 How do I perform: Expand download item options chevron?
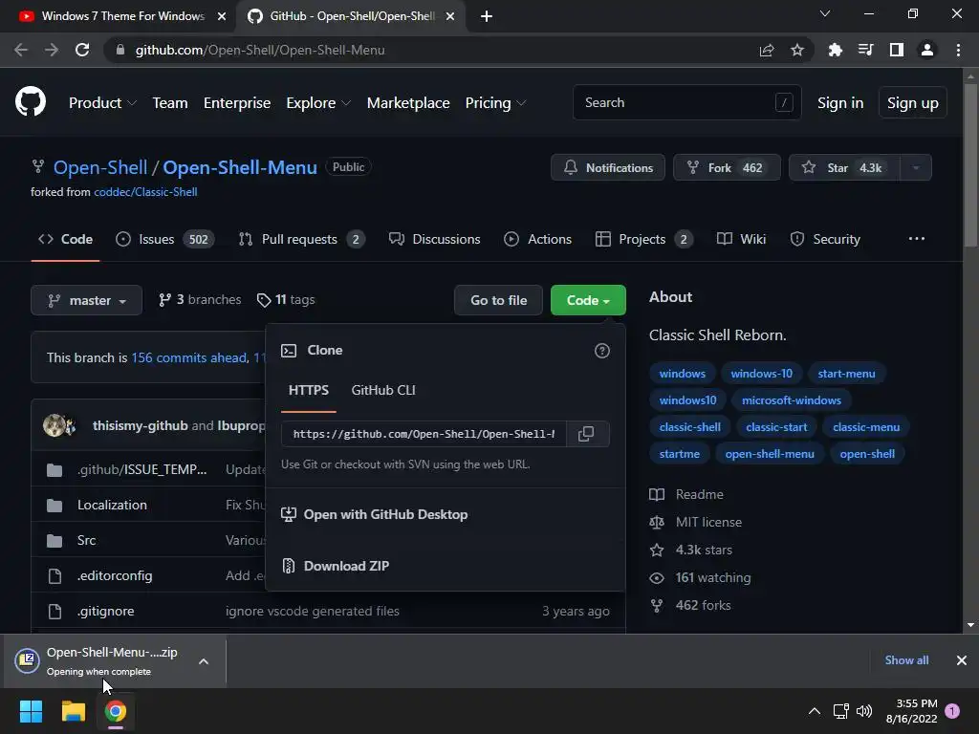tap(204, 661)
